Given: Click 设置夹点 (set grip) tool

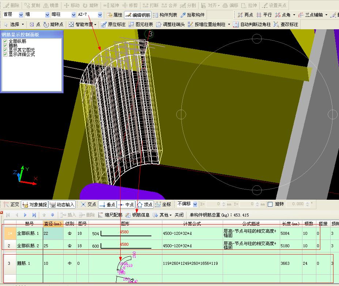Looking at the screenshot, I should tap(274, 5).
